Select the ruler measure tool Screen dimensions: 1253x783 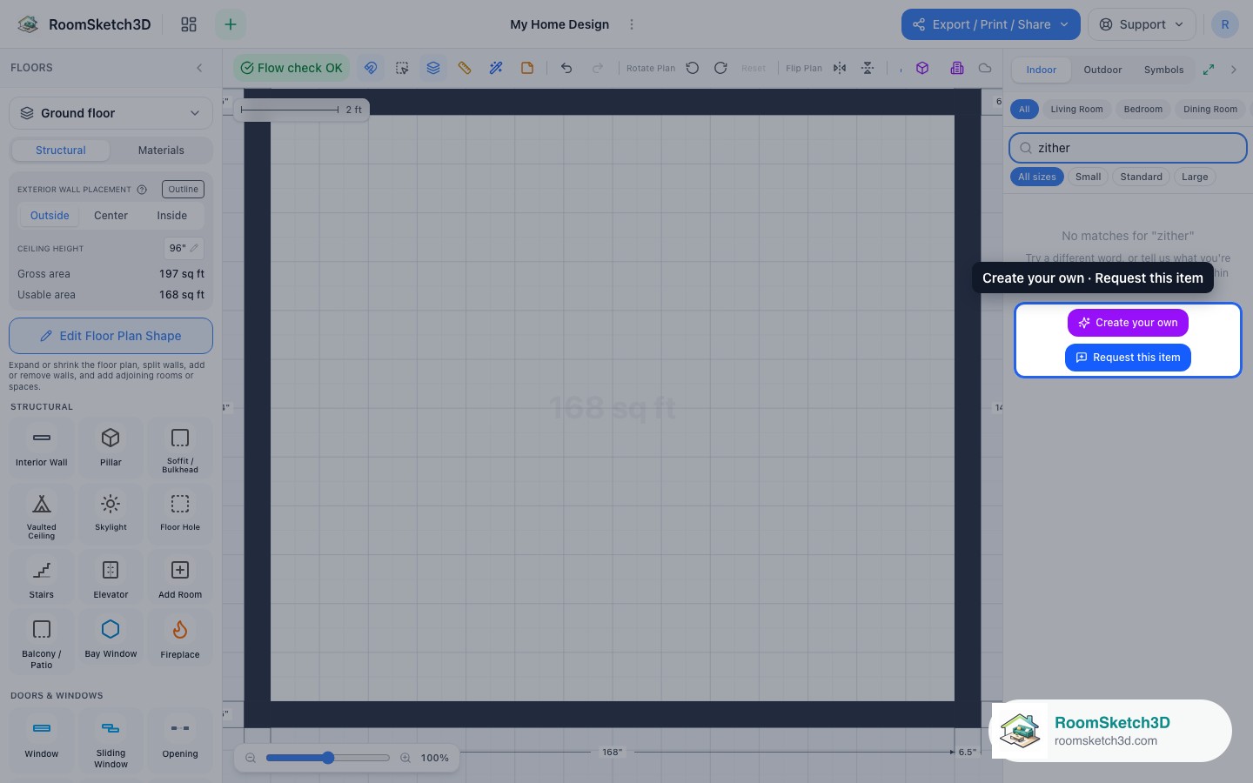[465, 68]
